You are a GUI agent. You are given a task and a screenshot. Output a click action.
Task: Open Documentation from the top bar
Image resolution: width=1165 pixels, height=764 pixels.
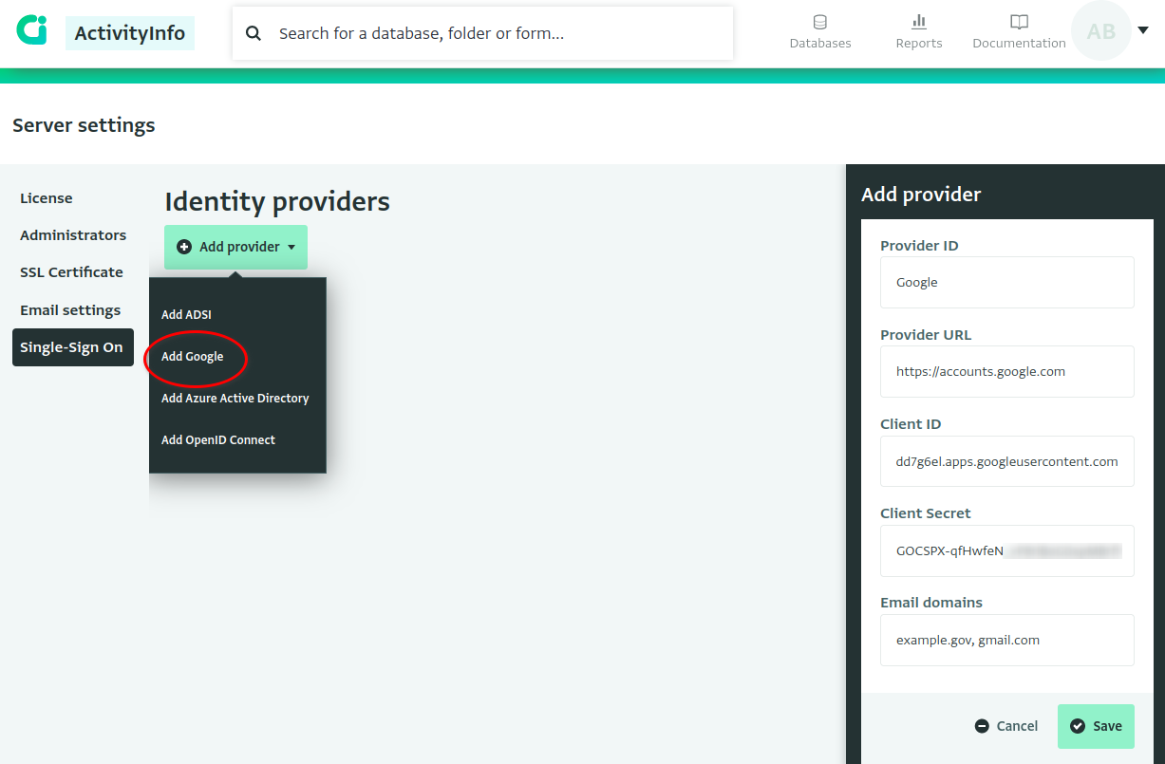(x=1019, y=32)
